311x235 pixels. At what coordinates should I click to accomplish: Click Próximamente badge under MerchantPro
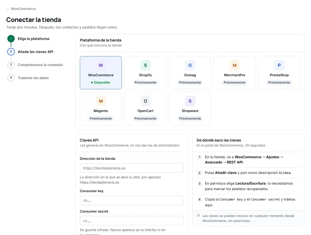(x=235, y=83)
